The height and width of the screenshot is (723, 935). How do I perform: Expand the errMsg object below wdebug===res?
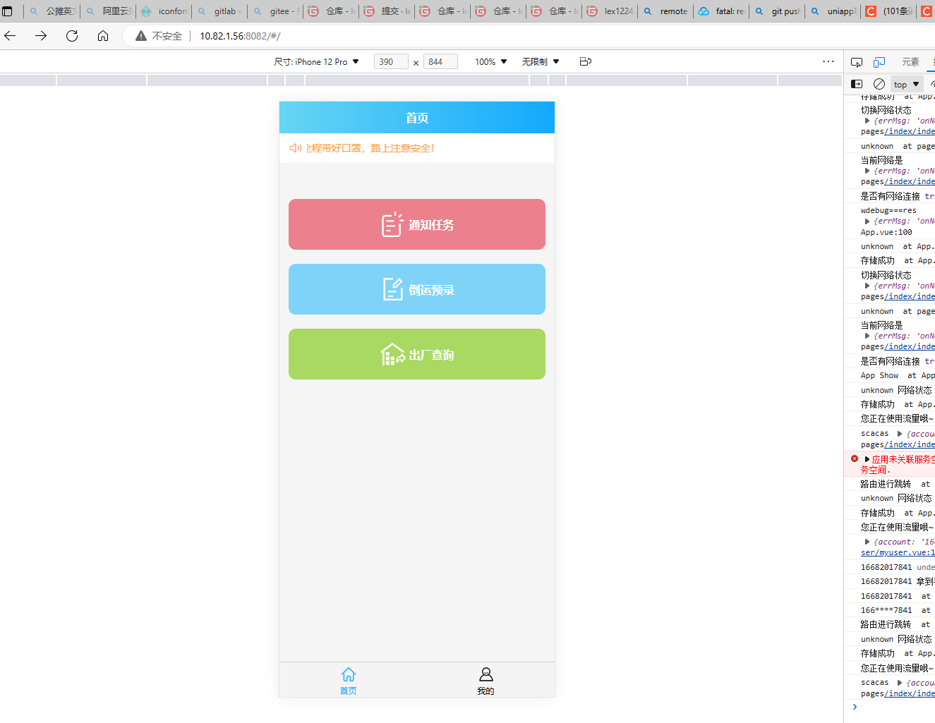(x=867, y=221)
